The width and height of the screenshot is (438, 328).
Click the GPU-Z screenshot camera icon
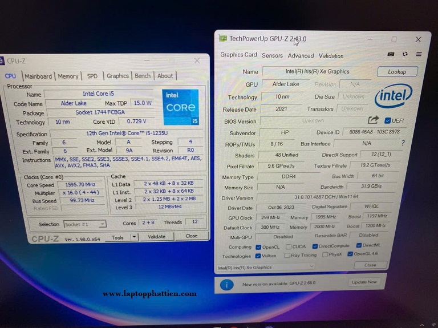[x=391, y=54]
